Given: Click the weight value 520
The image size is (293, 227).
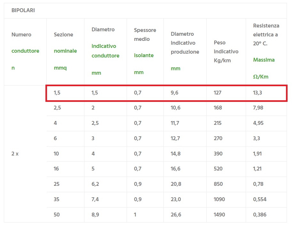Looking at the screenshot, I should tap(218, 169).
